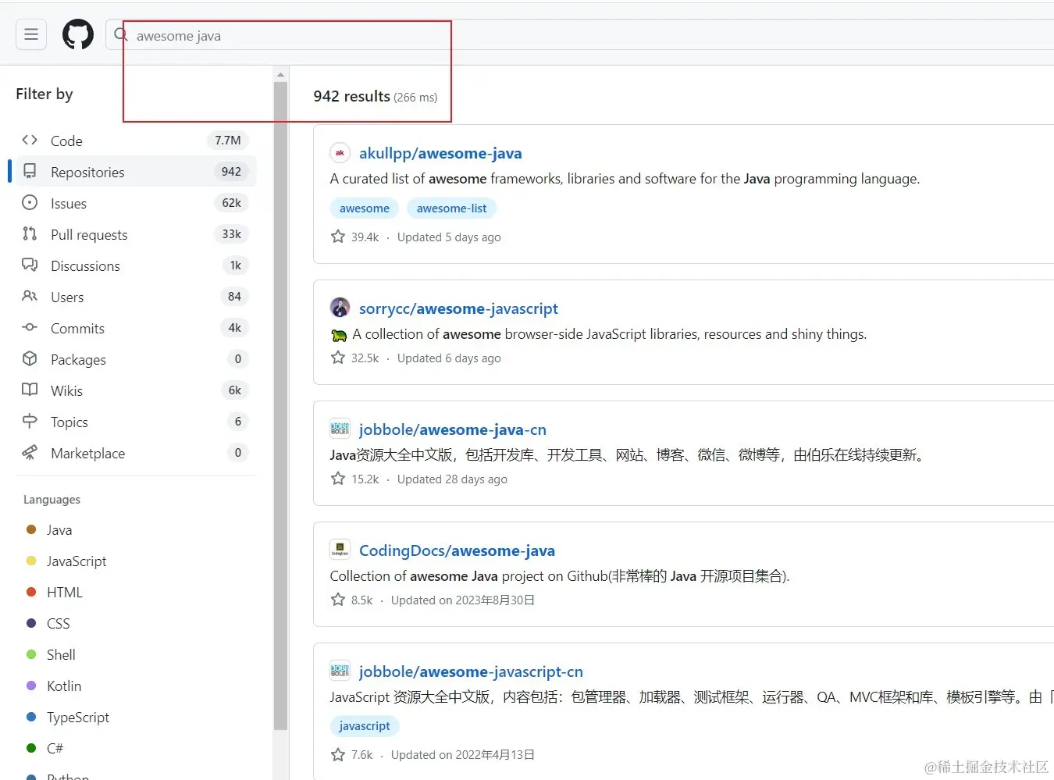Image resolution: width=1054 pixels, height=780 pixels.
Task: Click 'Updated 28 days ago' text
Action: click(452, 479)
